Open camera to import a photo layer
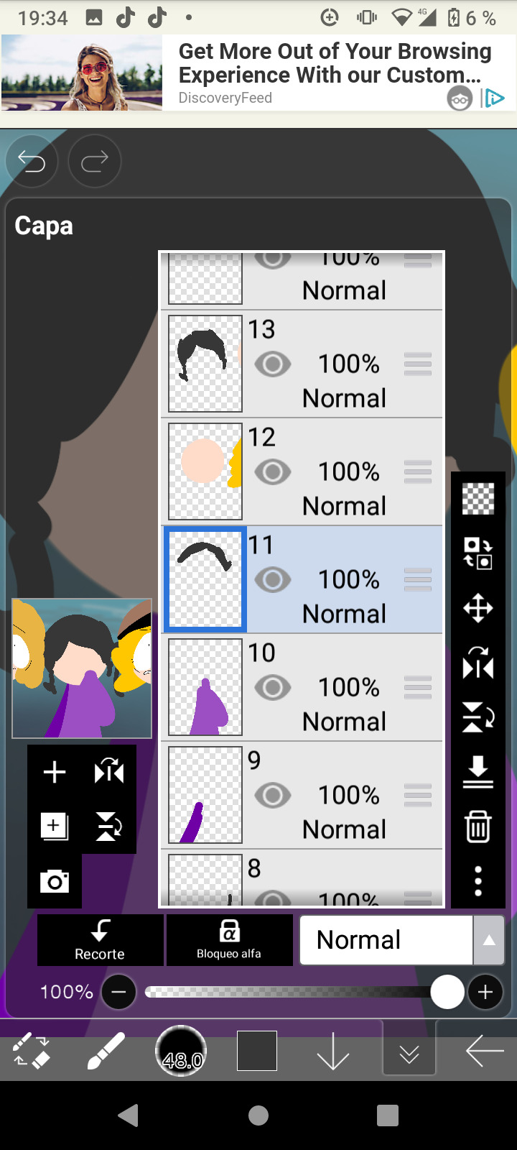Viewport: 517px width, 1150px height. (55, 881)
